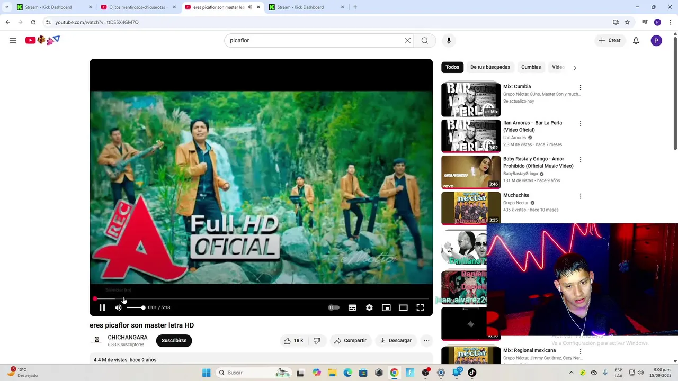Viewport: 678px width, 381px height.
Task: Bookmark this page with the star
Action: (627, 22)
